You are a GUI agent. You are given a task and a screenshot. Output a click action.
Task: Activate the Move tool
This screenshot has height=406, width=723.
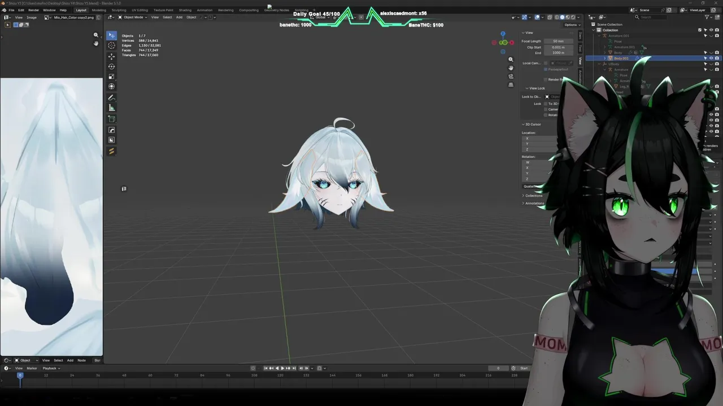(x=111, y=56)
